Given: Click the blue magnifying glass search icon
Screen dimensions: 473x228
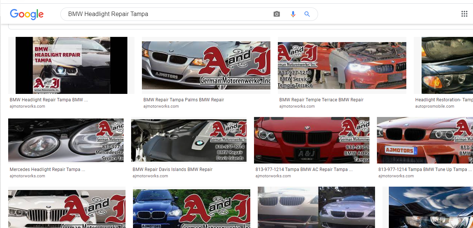Looking at the screenshot, I should click(x=307, y=14).
